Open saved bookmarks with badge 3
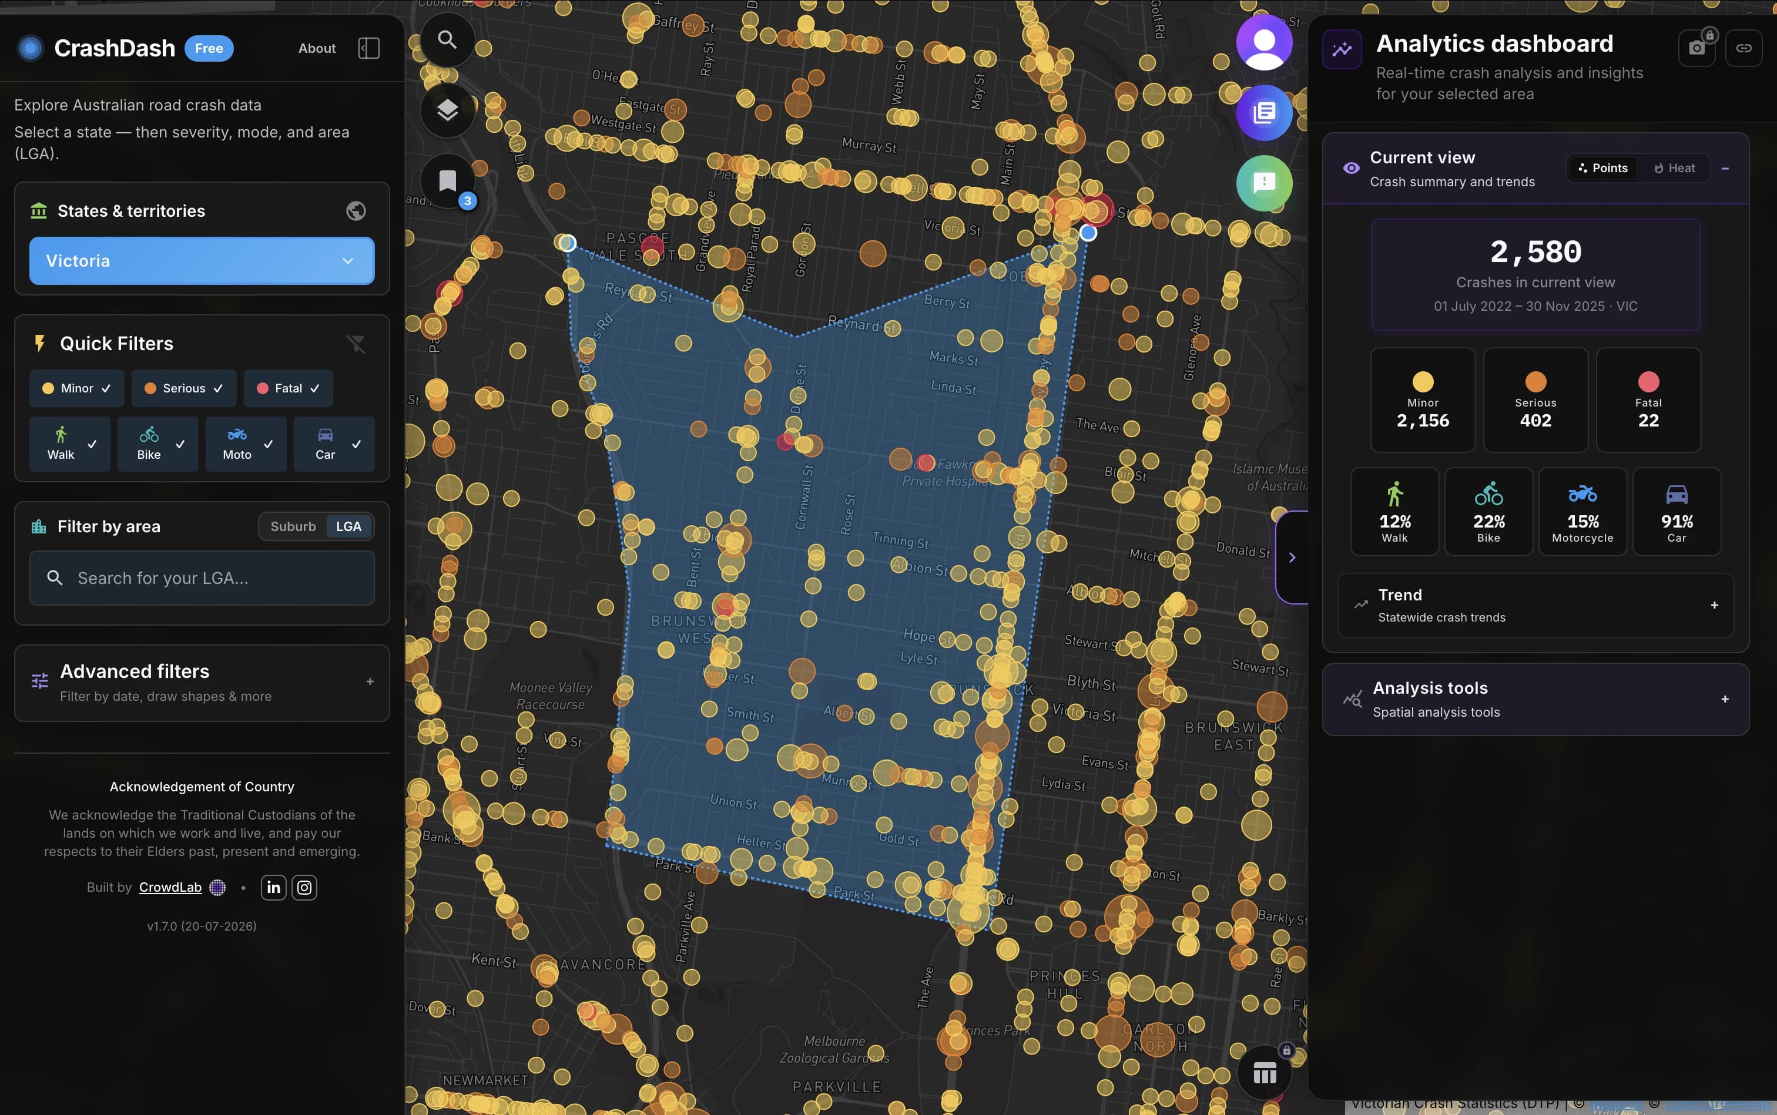Screen dimensions: 1777x1115 [447, 182]
